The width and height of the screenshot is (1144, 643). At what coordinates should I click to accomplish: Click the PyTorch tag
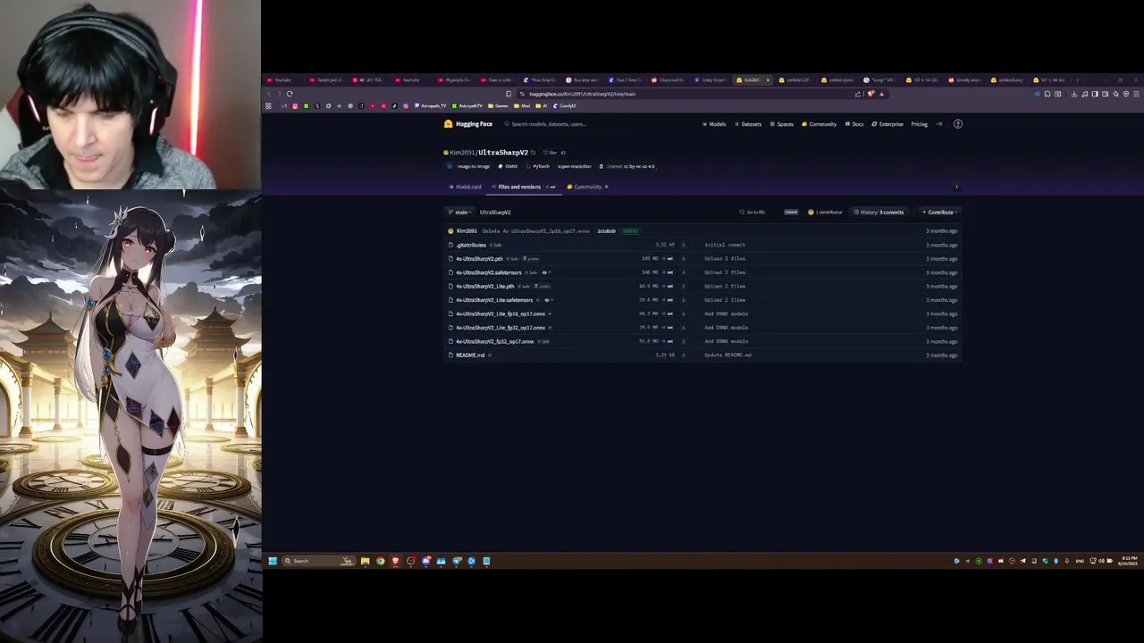point(538,166)
